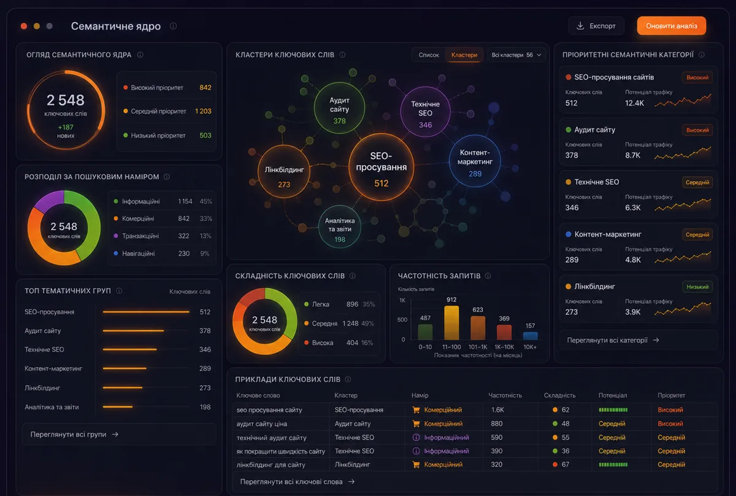Click Транзакційні intent legend row
Image resolution: width=736 pixels, height=496 pixels.
point(163,236)
